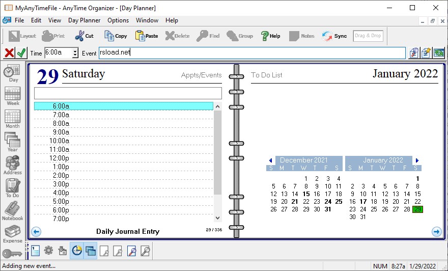This screenshot has height=271, width=448.
Task: Click the pushpin document icon beside the Event field
Action: click(426, 53)
